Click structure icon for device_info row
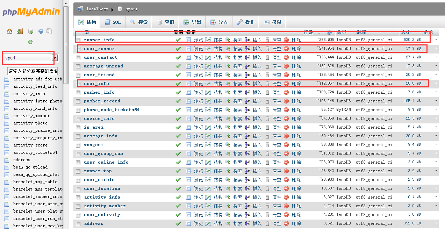The width and height of the screenshot is (445, 229). [x=208, y=119]
